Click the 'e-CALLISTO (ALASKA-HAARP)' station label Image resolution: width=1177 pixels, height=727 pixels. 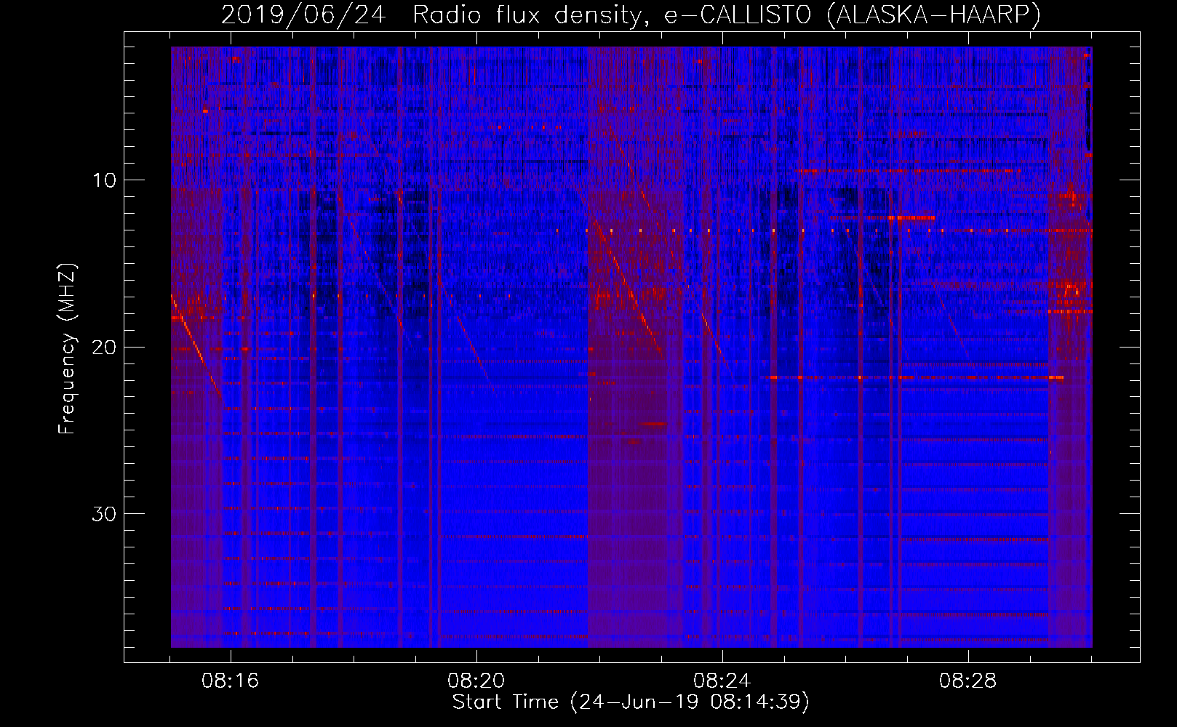pyautogui.click(x=853, y=15)
